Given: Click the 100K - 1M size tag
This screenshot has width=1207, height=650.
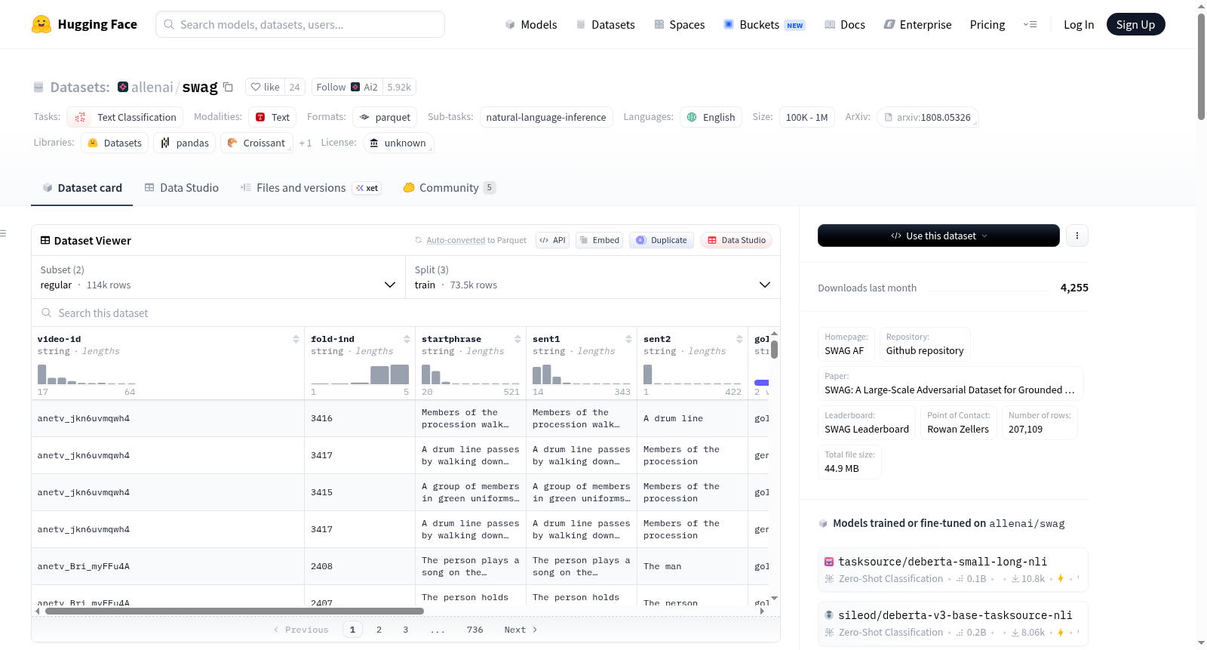Looking at the screenshot, I should coord(806,117).
